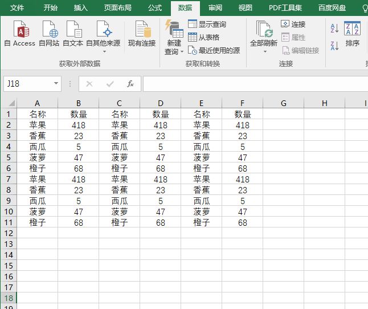This screenshot has width=368, height=309.
Task: Switch to the 页面布局 page layout tab
Action: coord(117,8)
